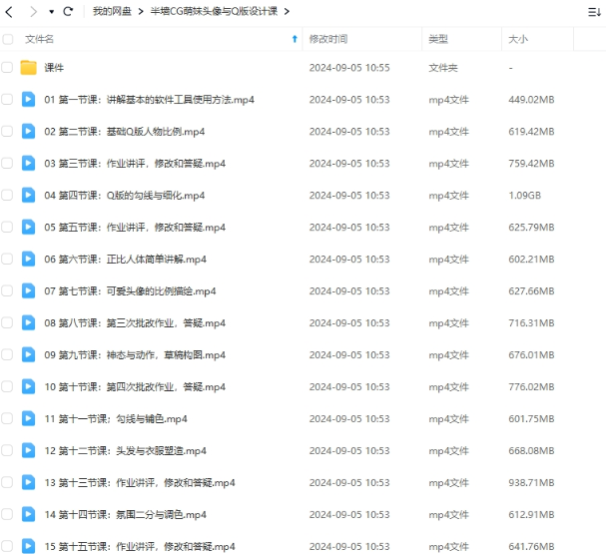Image resolution: width=607 pixels, height=554 pixels.
Task: Select 14 第十四节课：氛围二分与调色.mp4
Action: [125, 515]
